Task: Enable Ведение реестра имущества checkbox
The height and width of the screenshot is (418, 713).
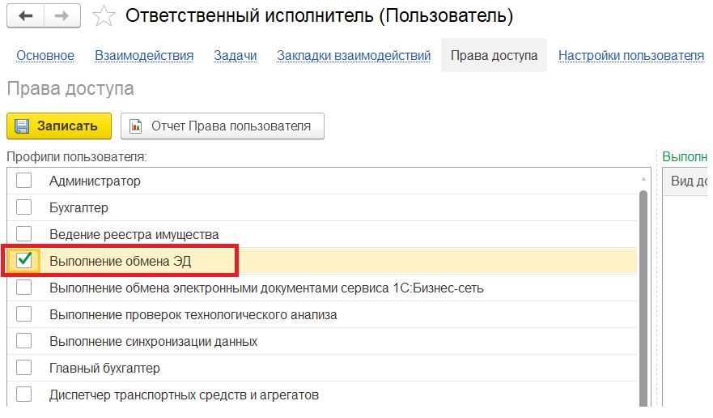Action: point(24,234)
